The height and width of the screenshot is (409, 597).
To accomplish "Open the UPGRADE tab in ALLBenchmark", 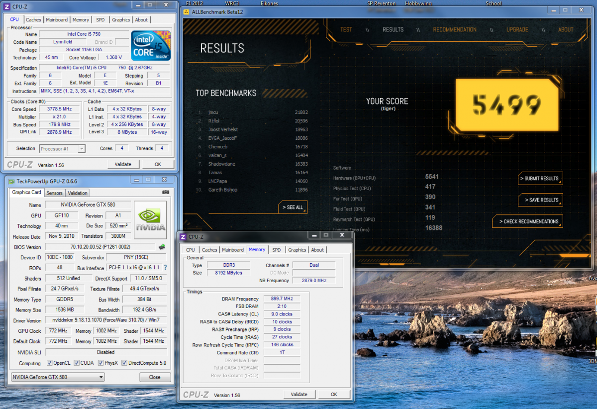I will 517,29.
